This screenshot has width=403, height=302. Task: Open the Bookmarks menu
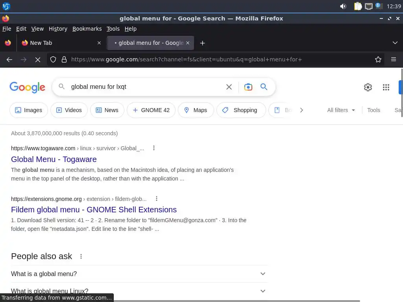87,29
